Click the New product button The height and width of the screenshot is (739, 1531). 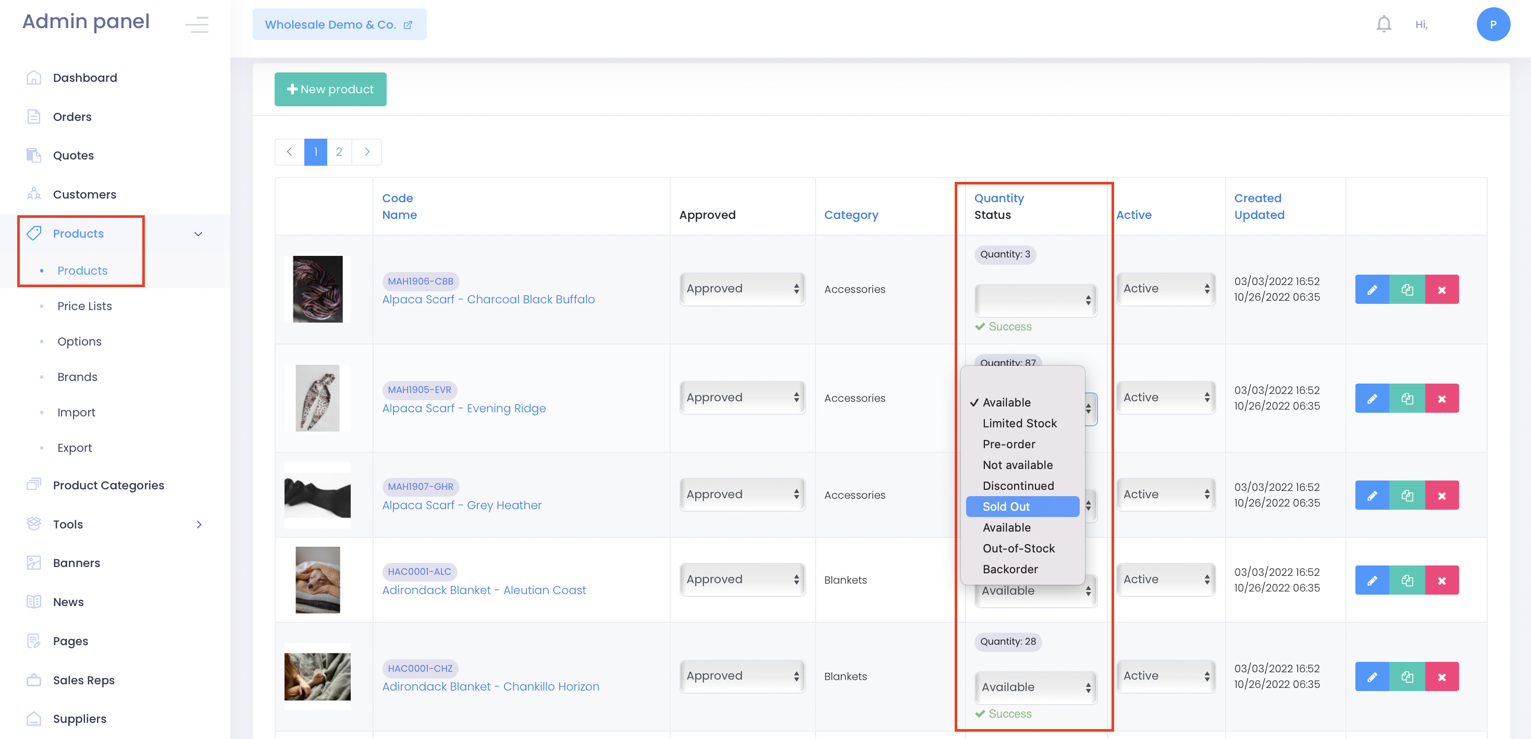tap(330, 89)
